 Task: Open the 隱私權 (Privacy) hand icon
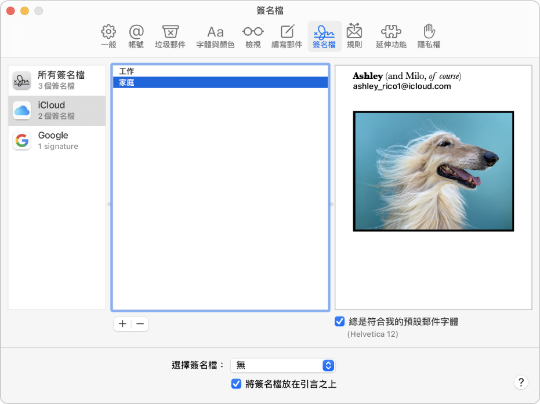pos(428,36)
